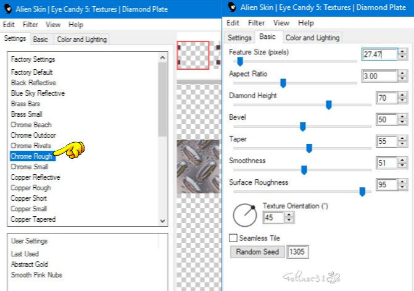Open Filter menu in left window

click(x=30, y=25)
